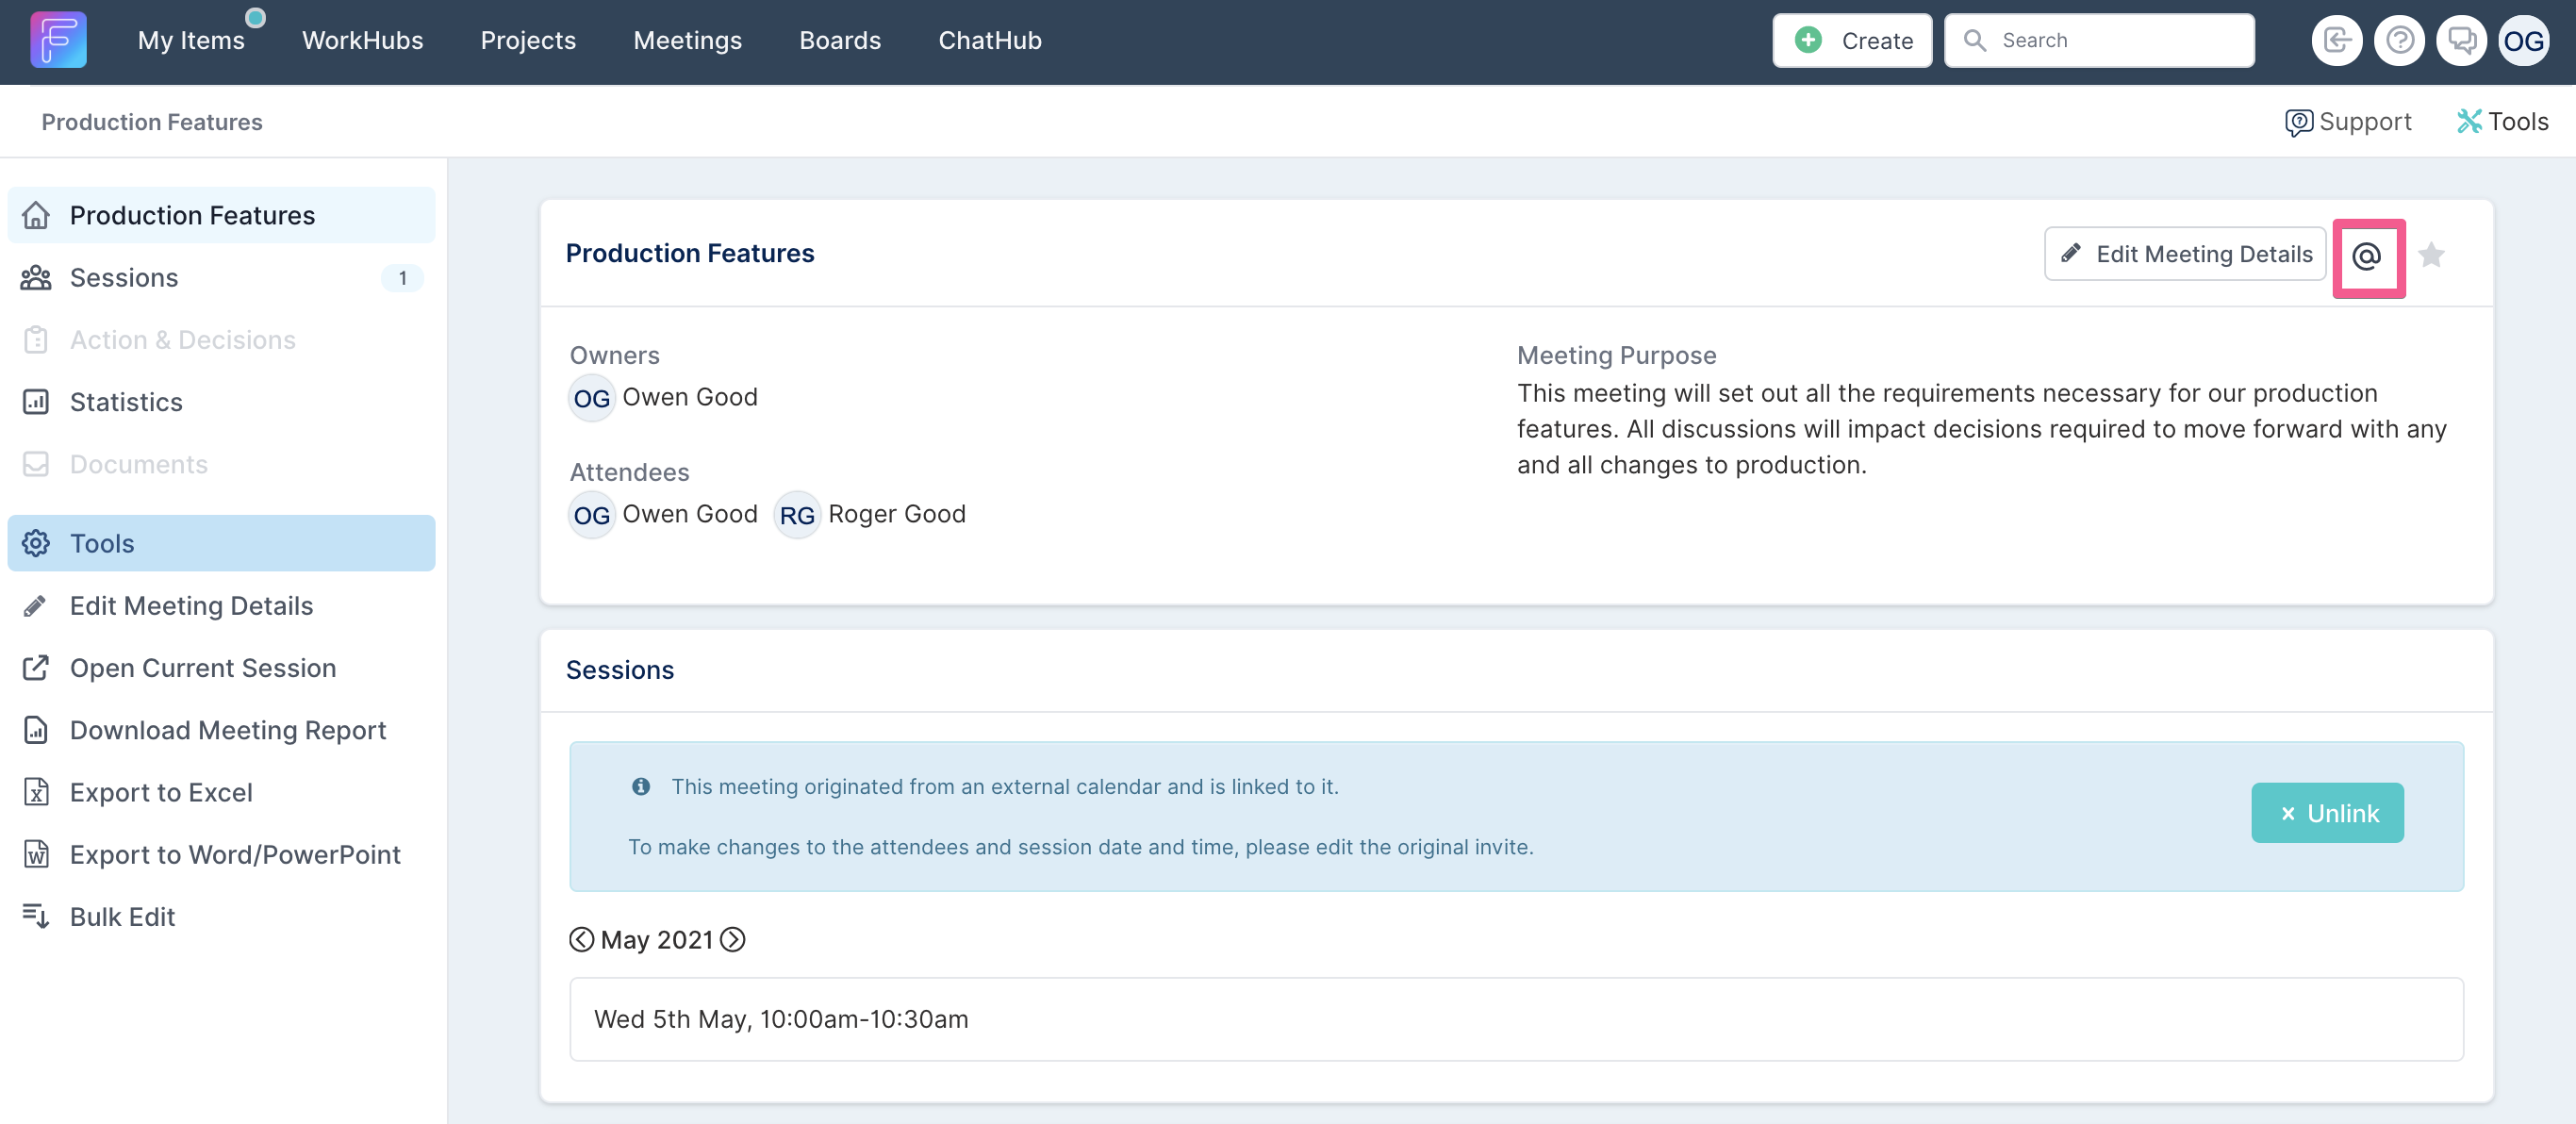This screenshot has width=2576, height=1124.
Task: Click the Excel file icon
Action: click(x=36, y=792)
